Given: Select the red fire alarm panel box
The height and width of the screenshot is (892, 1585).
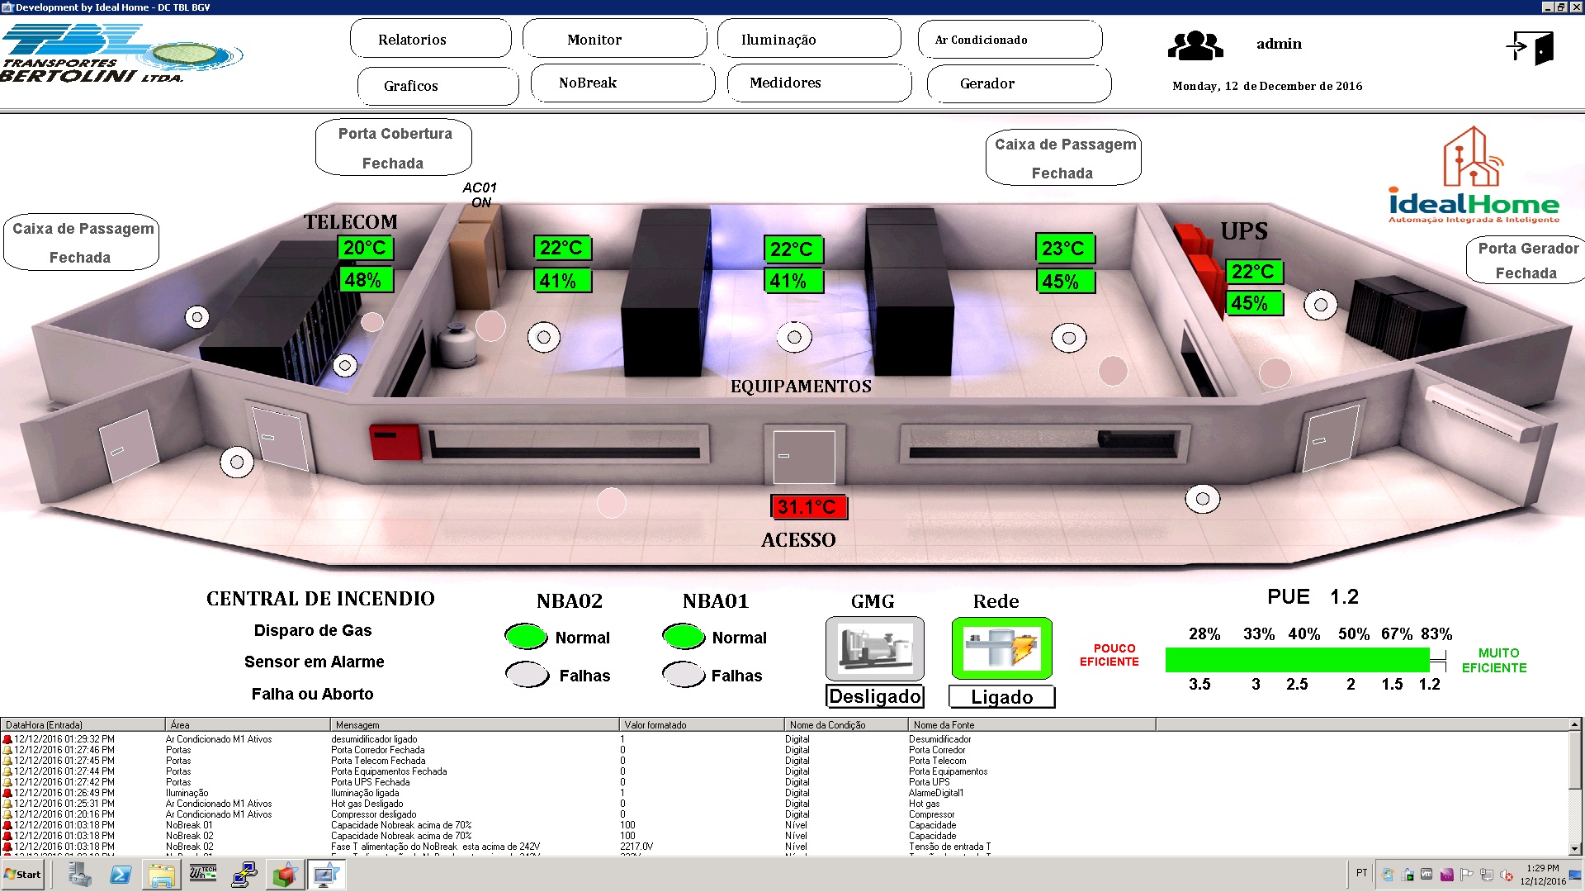Looking at the screenshot, I should (395, 442).
